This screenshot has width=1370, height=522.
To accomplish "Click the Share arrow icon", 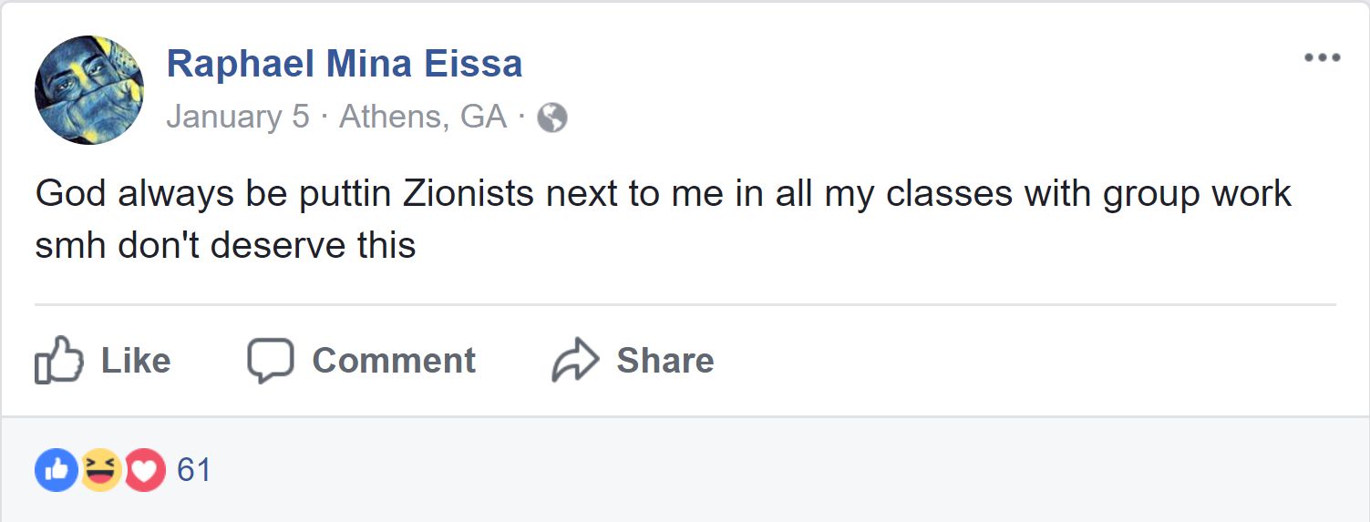I will coord(575,361).
